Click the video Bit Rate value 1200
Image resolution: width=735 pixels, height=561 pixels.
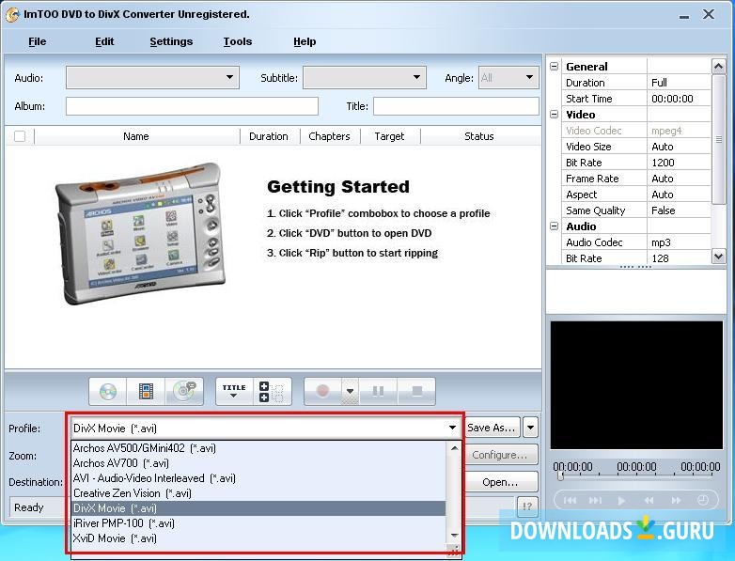[680, 163]
